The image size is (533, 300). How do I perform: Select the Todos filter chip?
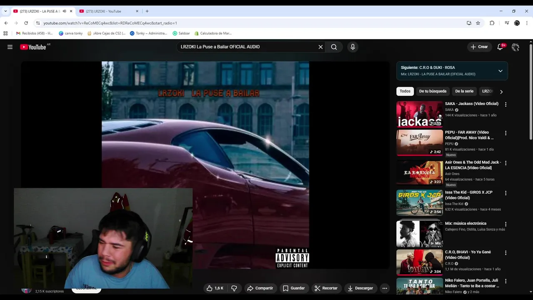pyautogui.click(x=405, y=91)
